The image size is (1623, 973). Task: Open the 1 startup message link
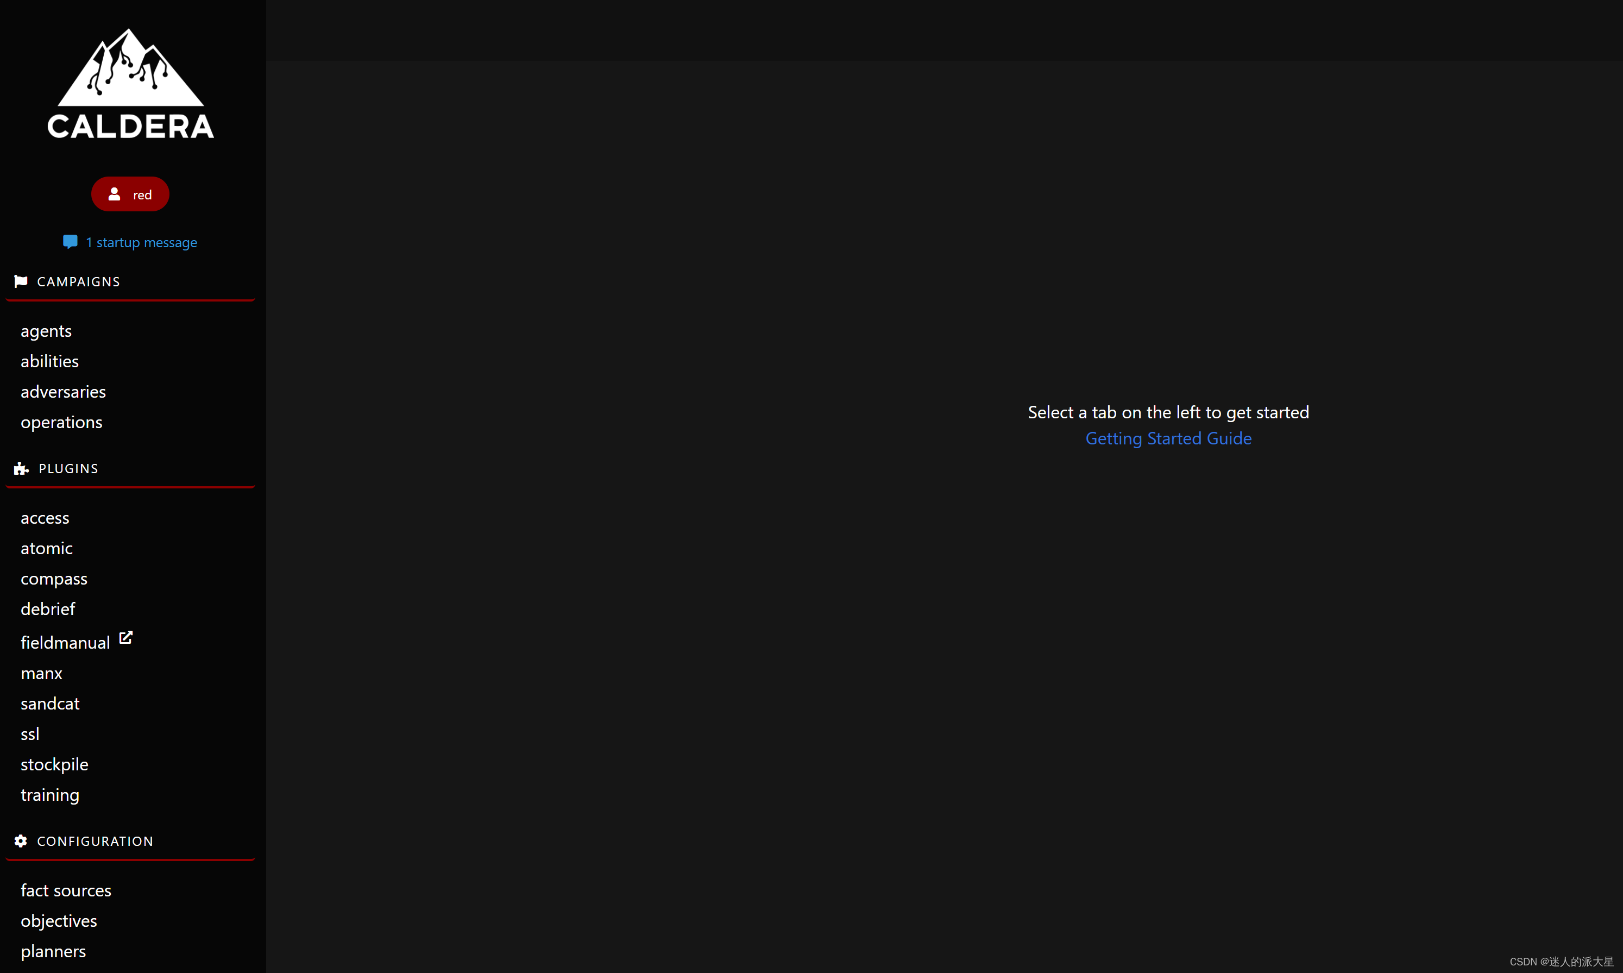pyautogui.click(x=141, y=243)
